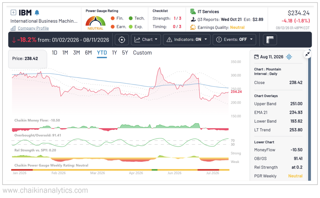Click the Strength 1 / 3 checklist value
Image resolution: width=320 pixels, height=198 pixels.
point(177,18)
